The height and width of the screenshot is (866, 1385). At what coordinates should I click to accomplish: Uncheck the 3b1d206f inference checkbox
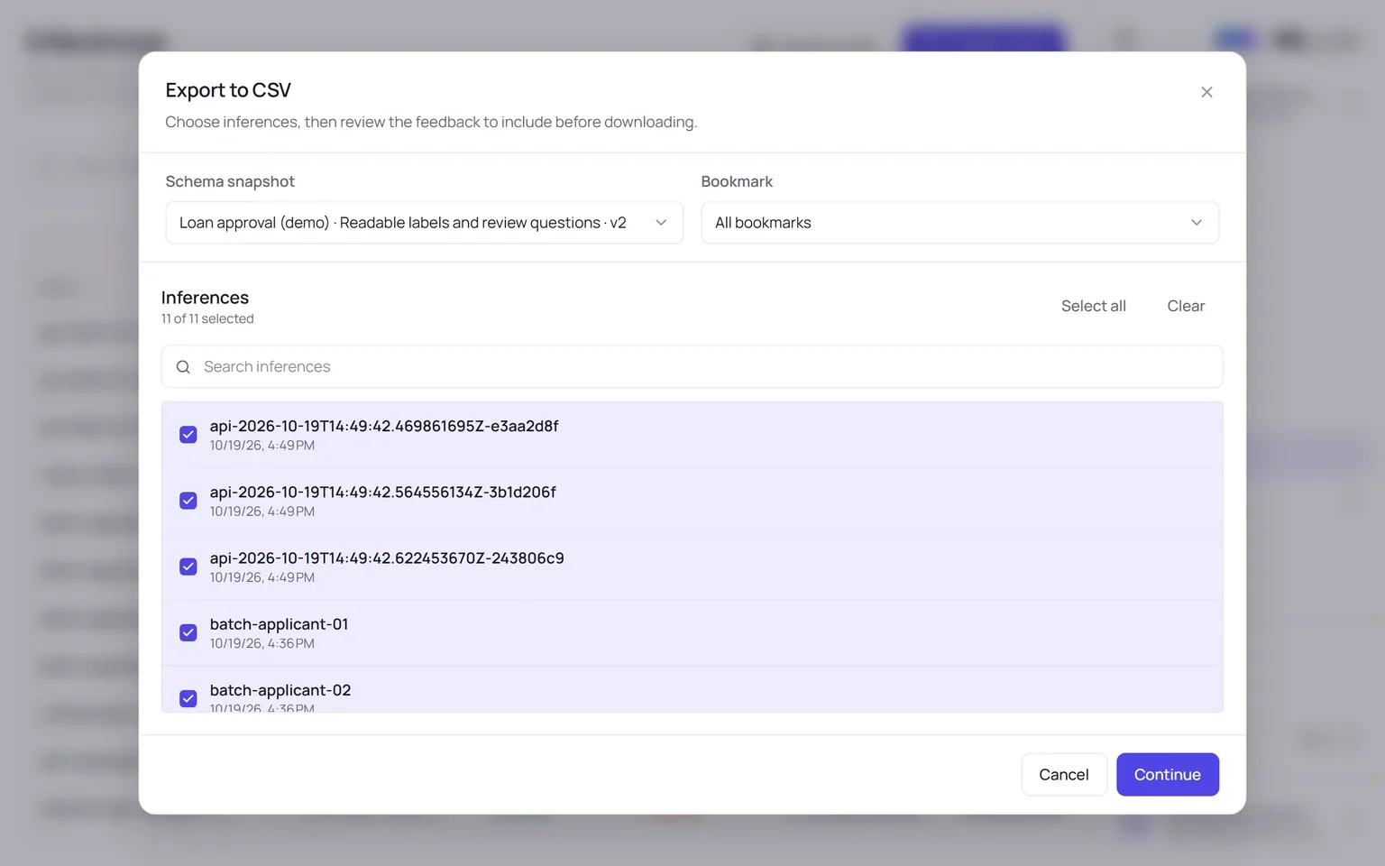click(x=188, y=501)
